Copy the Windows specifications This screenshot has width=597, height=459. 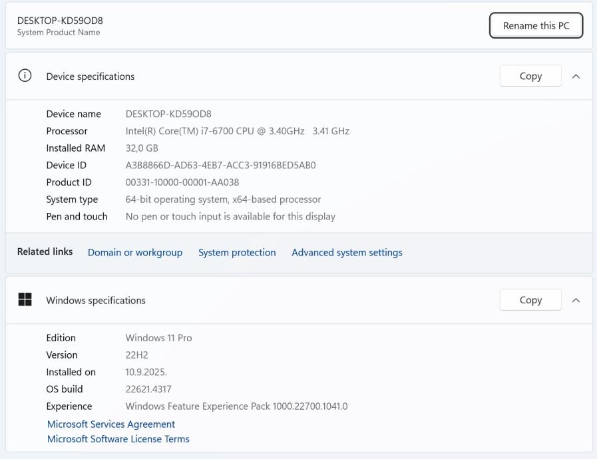point(530,300)
